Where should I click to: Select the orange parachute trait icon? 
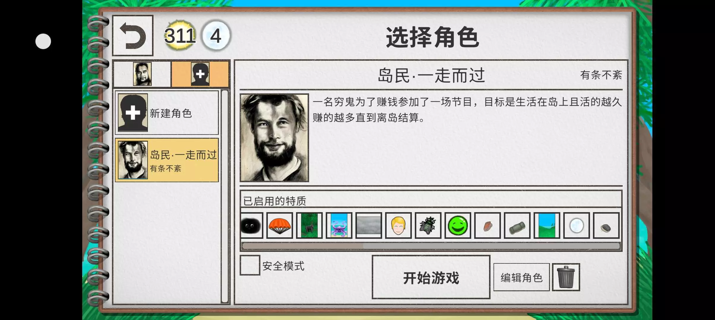(x=279, y=225)
